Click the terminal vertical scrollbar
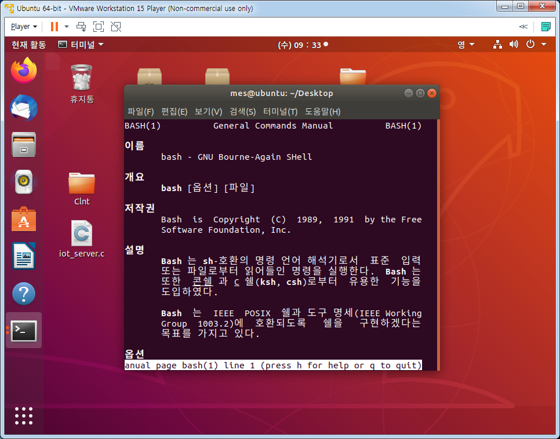The height and width of the screenshot is (439, 560). point(438,244)
